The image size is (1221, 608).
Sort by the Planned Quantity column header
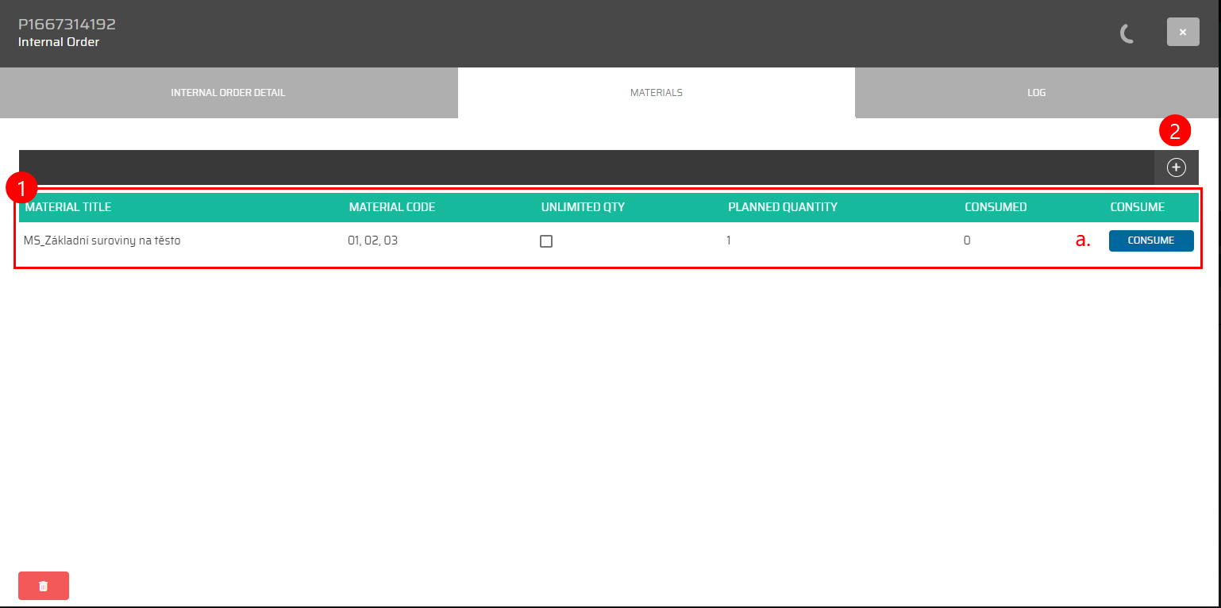click(x=782, y=207)
